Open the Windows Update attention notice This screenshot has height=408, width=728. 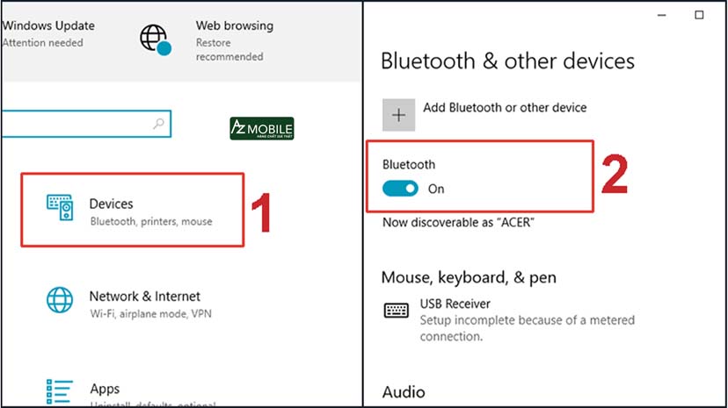pos(42,33)
